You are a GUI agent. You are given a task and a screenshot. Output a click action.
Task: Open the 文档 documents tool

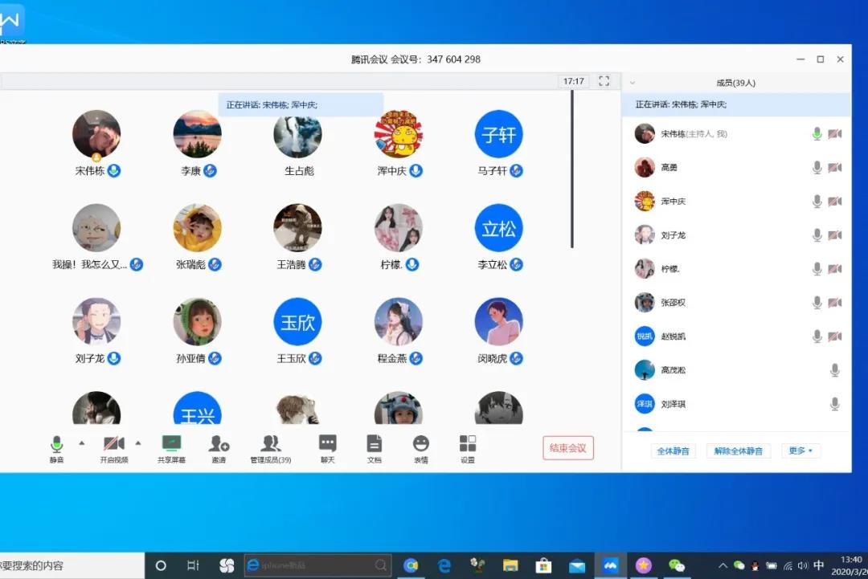click(x=375, y=448)
